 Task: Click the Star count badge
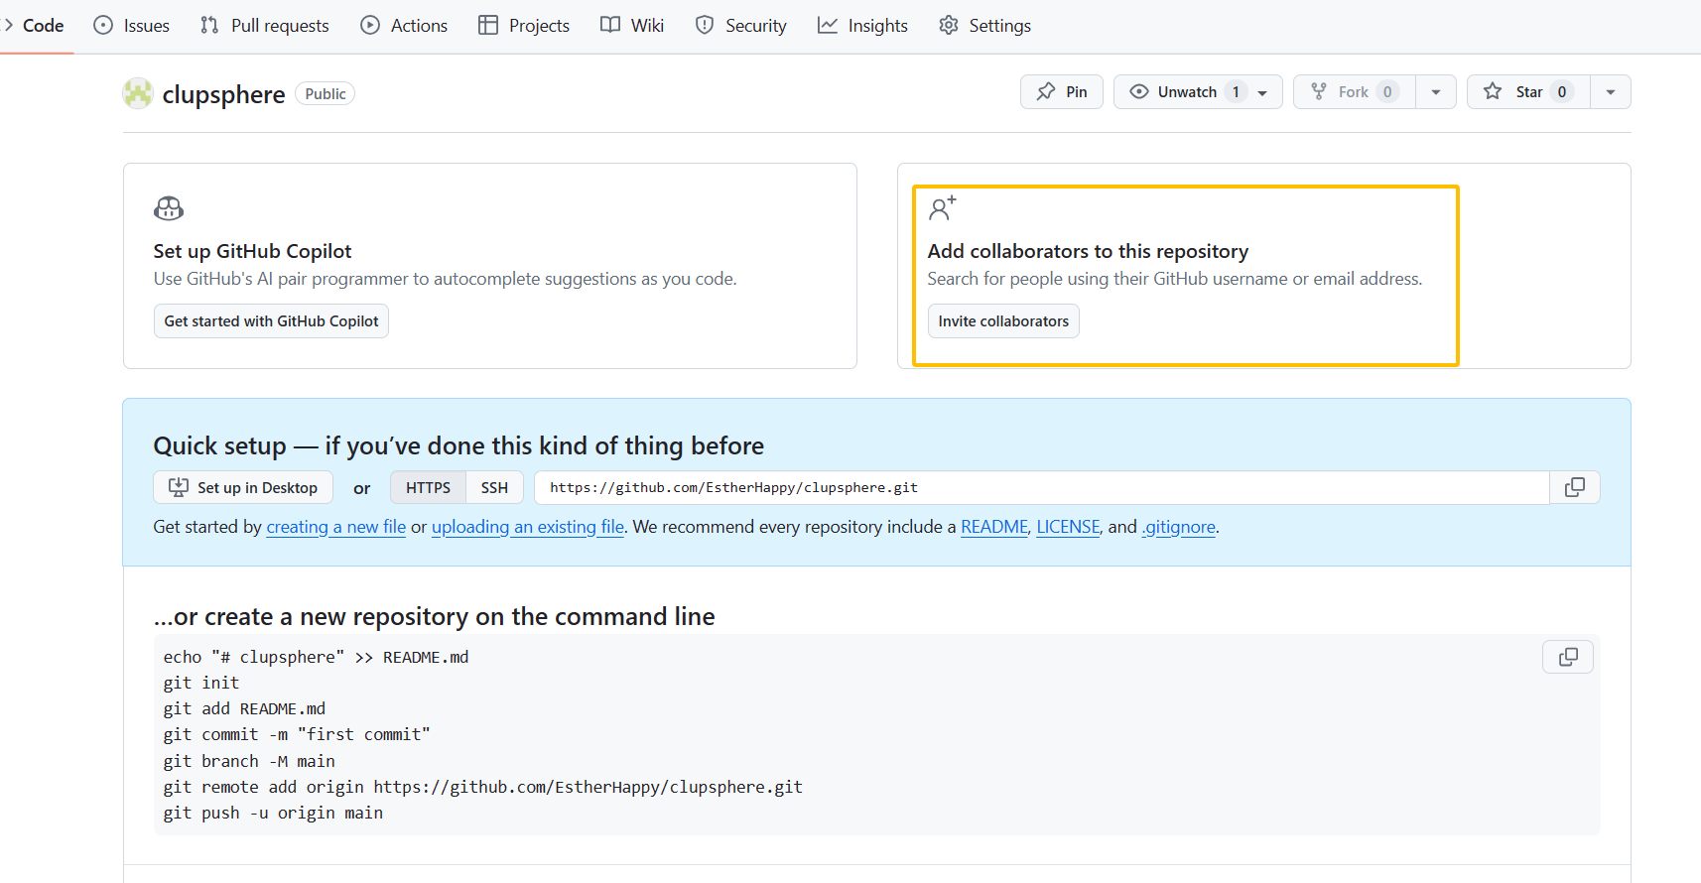click(x=1562, y=92)
